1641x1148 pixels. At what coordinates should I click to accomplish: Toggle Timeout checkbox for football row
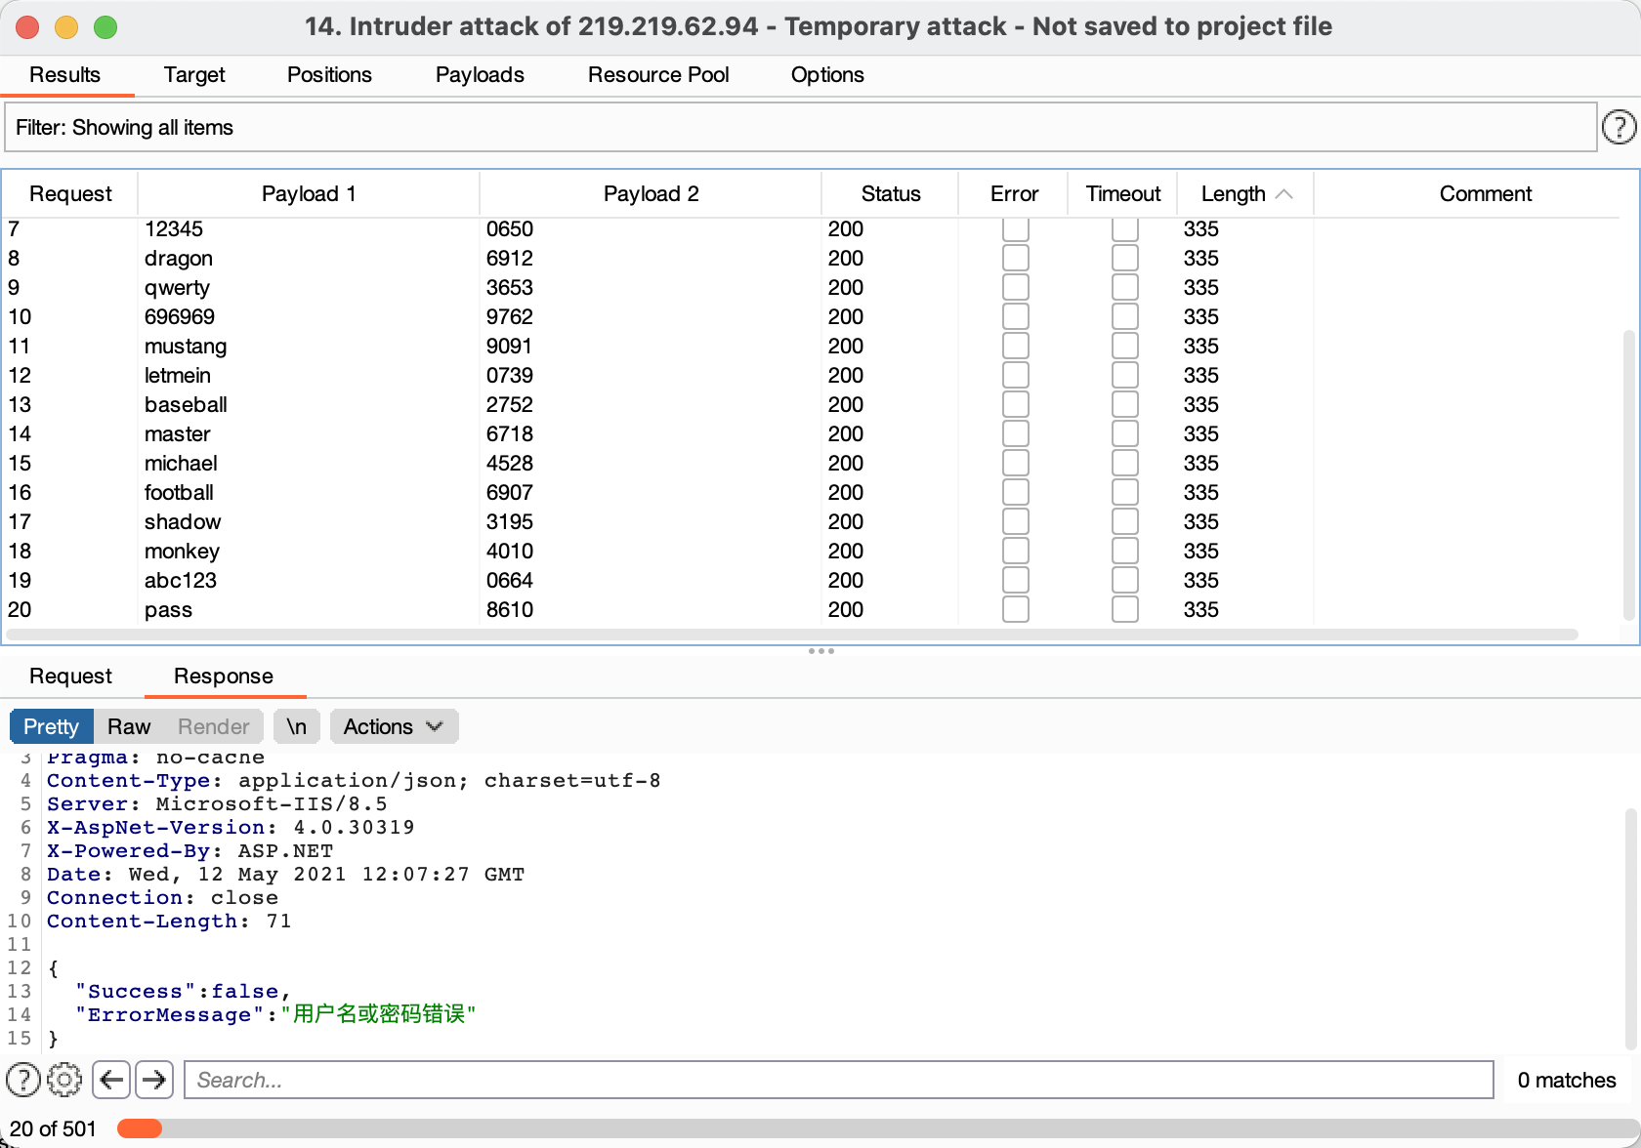pos(1125,492)
